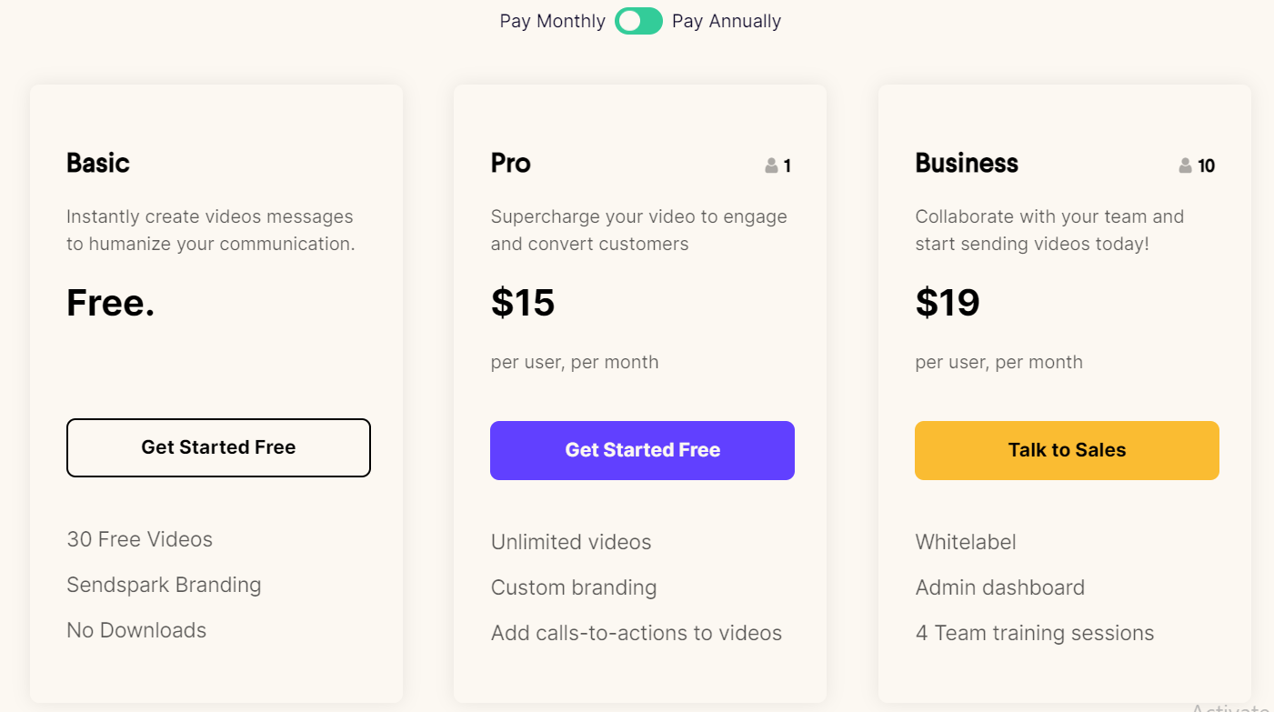Screen dimensions: 1274x712
Task: Click the Business plan user icon
Action: click(1185, 165)
